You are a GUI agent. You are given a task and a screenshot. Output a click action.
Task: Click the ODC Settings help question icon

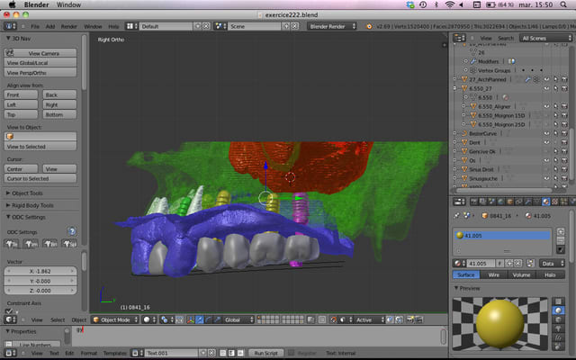[x=72, y=231]
